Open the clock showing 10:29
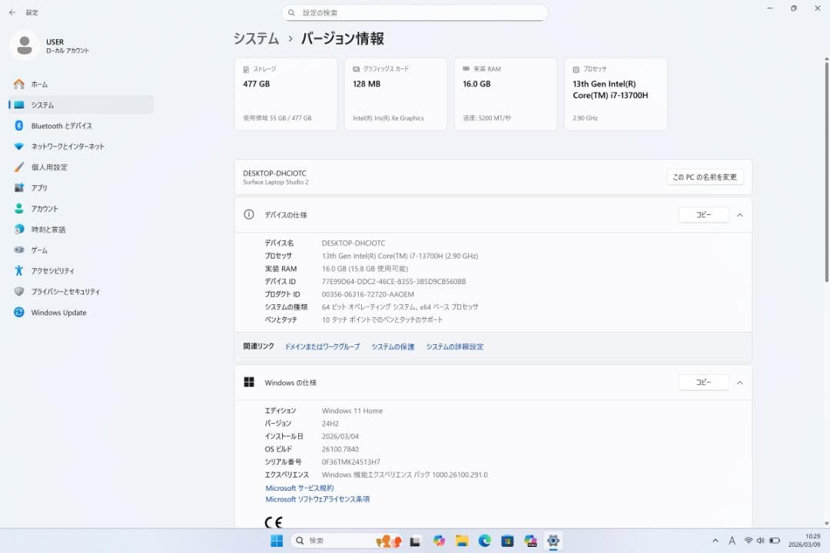Image resolution: width=830 pixels, height=553 pixels. point(804,540)
